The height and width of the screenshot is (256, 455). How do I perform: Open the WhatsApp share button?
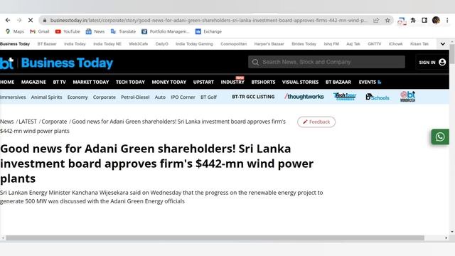440,137
